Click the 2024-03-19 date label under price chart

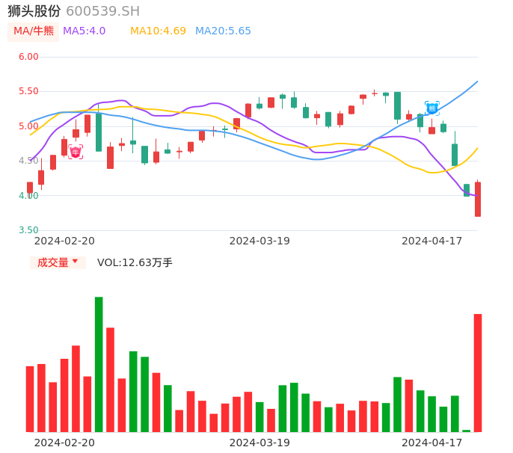259,241
